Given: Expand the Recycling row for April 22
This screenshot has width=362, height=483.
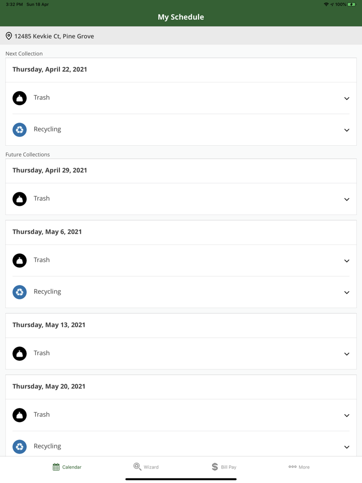Looking at the screenshot, I should (346, 130).
